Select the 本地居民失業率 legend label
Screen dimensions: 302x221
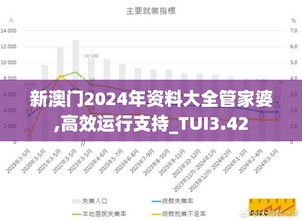[104, 214]
